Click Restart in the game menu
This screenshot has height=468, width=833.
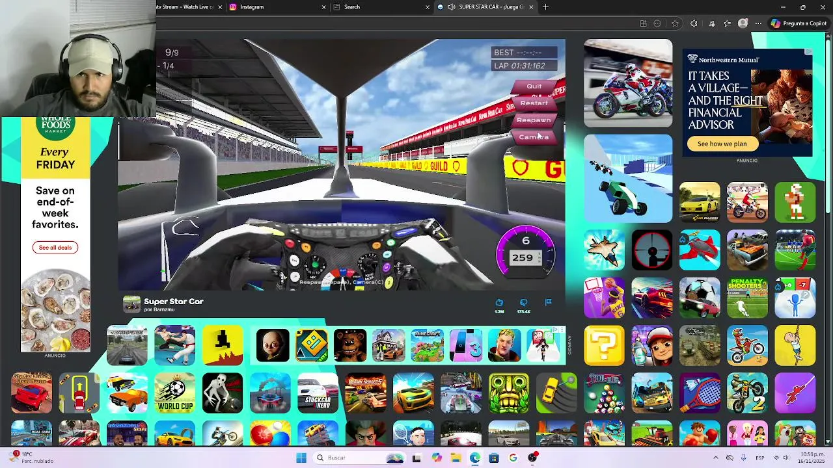click(x=534, y=103)
